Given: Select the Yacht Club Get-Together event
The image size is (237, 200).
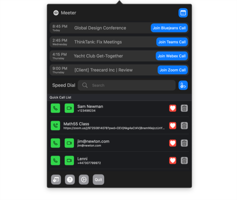Looking at the screenshot, I should [x=119, y=56].
